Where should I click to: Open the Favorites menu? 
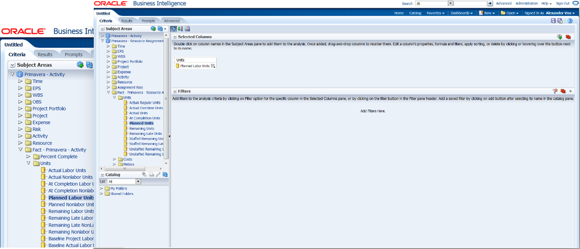pos(435,13)
